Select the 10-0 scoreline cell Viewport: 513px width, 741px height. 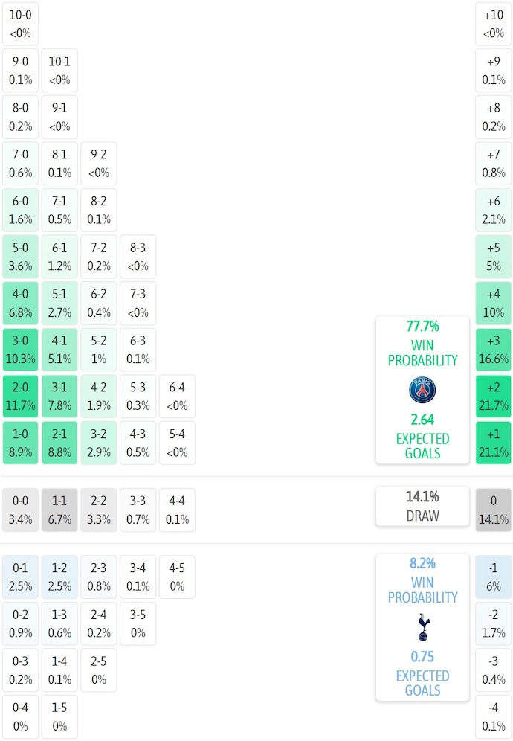pyautogui.click(x=21, y=24)
